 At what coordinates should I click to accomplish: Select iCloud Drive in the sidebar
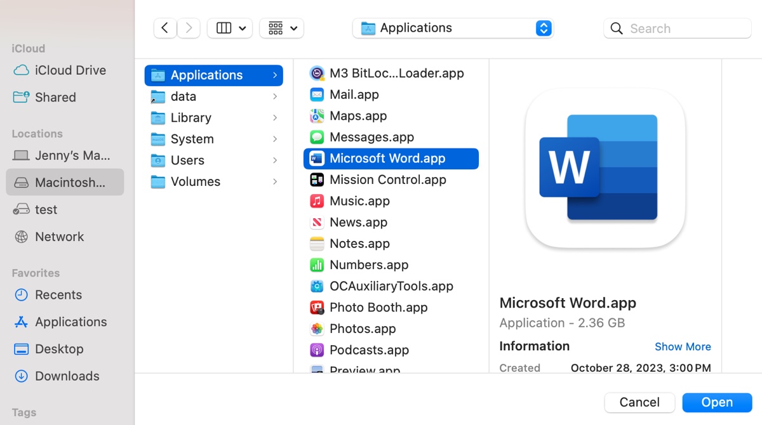[x=70, y=70]
